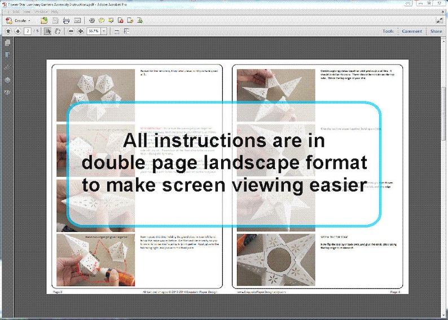Open the Help menu

click(55, 12)
